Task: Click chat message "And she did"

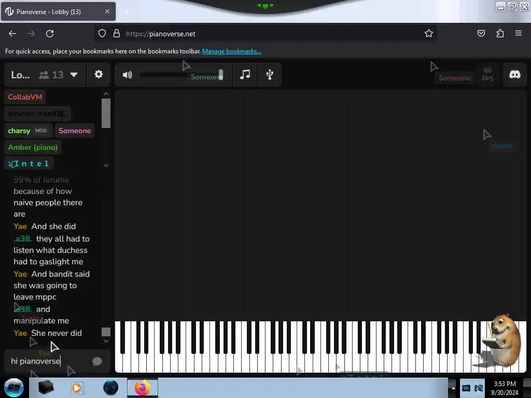Action: pyautogui.click(x=53, y=226)
